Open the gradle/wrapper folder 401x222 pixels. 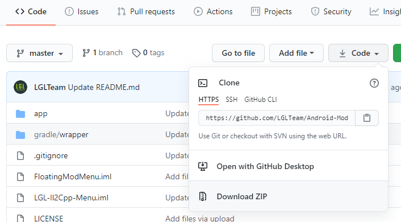tap(61, 134)
